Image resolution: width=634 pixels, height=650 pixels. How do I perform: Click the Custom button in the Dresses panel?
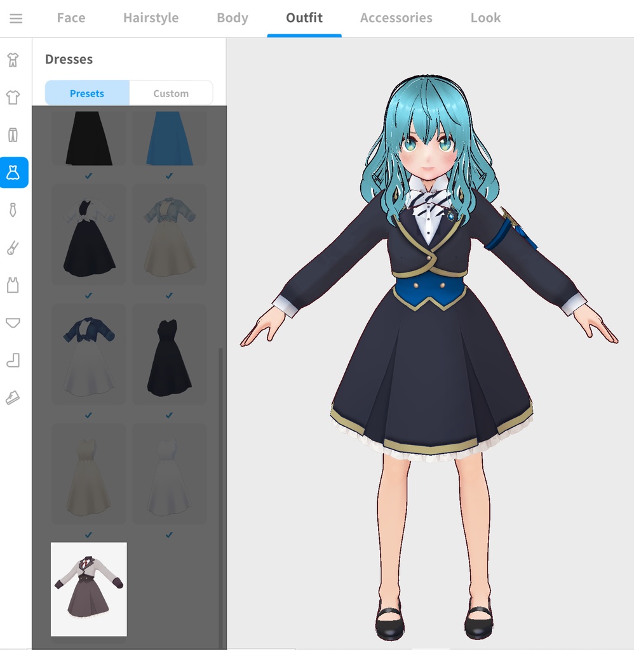171,93
